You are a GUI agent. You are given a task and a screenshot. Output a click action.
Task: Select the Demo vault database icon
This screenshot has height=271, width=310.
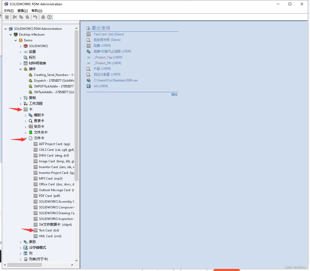[21, 40]
